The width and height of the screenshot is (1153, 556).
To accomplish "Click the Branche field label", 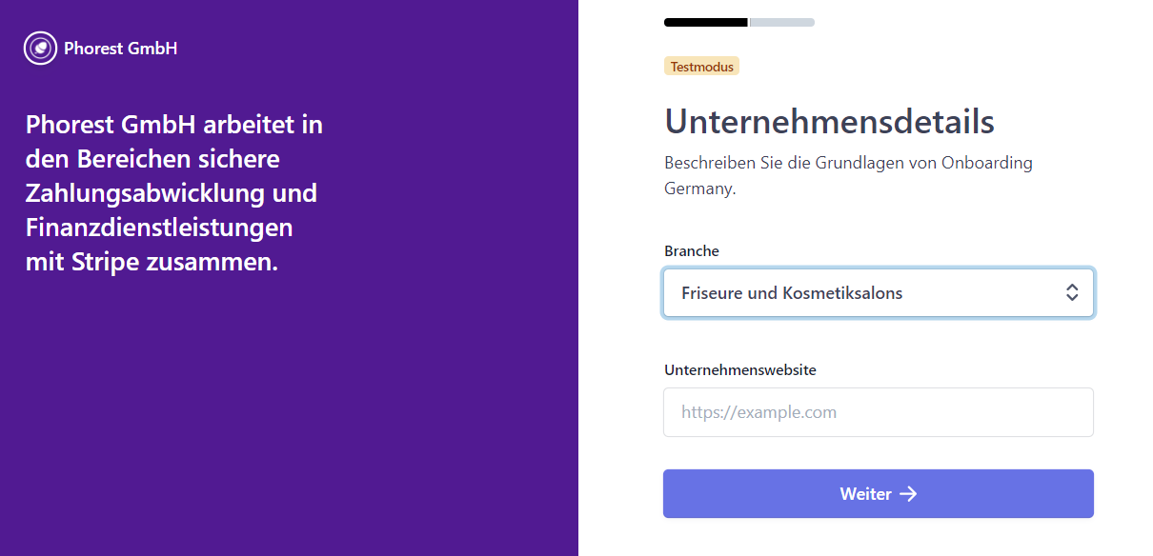I will 692,251.
